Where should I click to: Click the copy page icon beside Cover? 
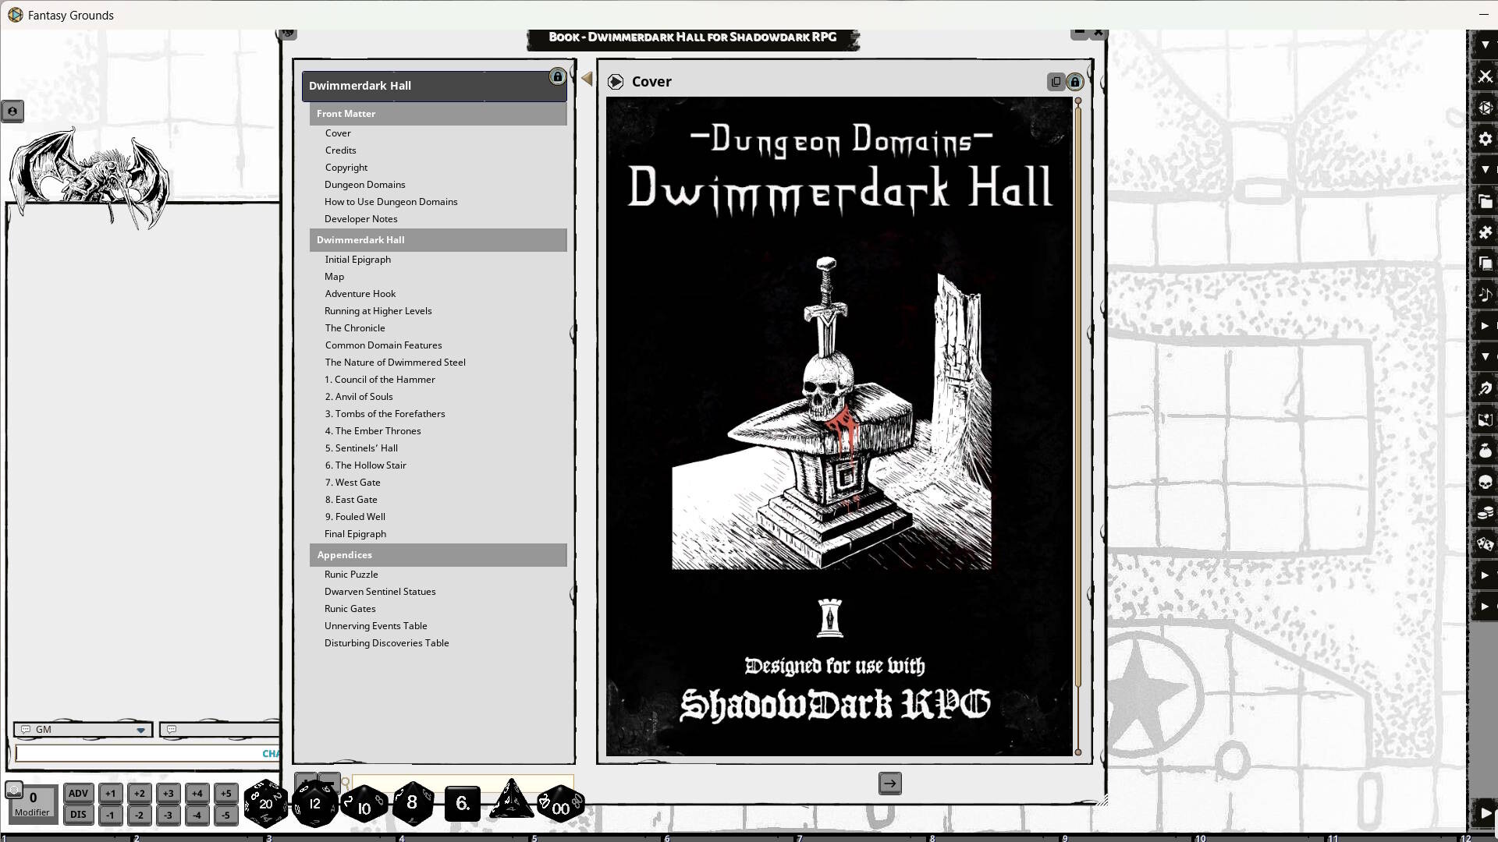tap(1056, 81)
